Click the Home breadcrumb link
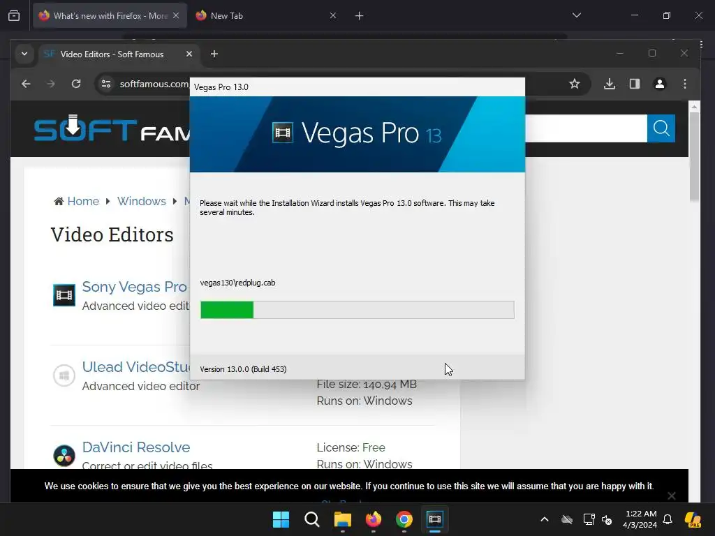 pos(83,202)
